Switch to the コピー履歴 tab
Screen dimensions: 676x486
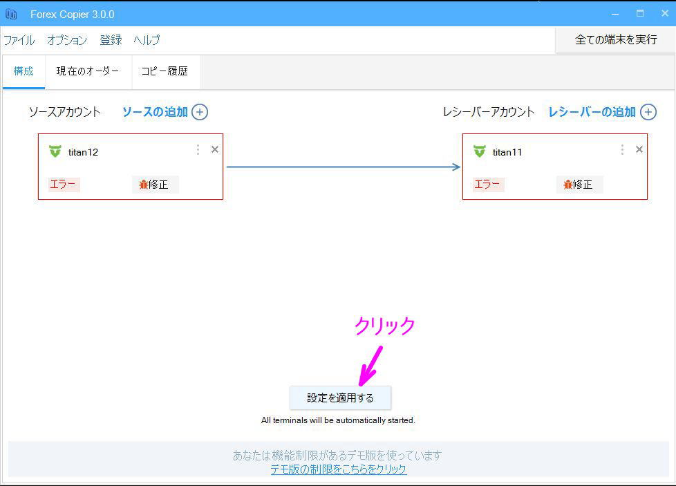[165, 71]
